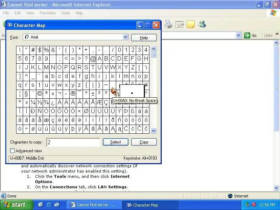Image resolution: width=280 pixels, height=210 pixels.
Task: Click the IE page scrollbar down arrow
Action: click(x=276, y=188)
